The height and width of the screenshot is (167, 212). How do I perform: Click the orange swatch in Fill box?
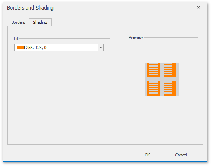coord(21,48)
